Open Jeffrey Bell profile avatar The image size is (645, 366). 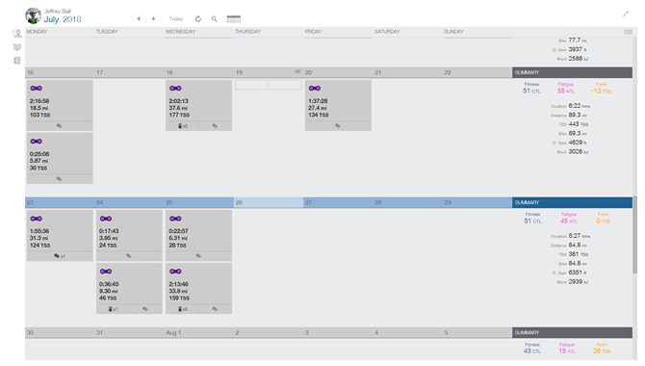click(33, 16)
